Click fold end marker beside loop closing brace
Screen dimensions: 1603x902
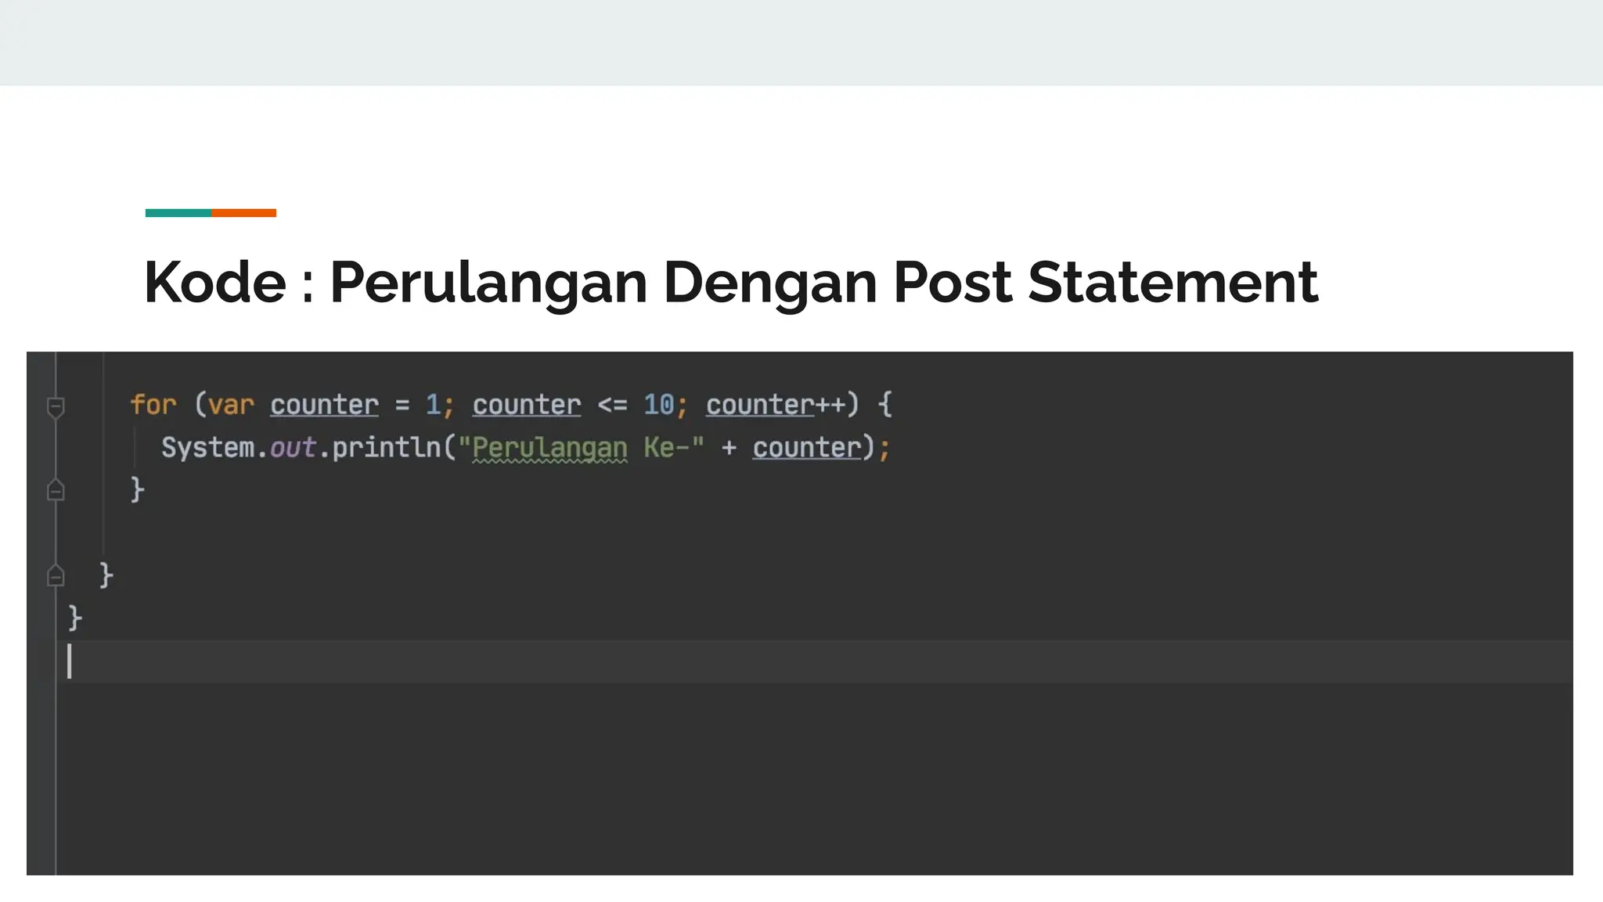point(56,490)
